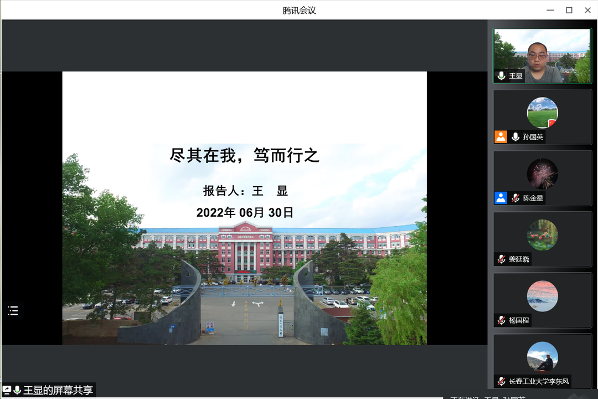Click the blue co-host badge beside 陈金星
This screenshot has width=598, height=399.
coord(501,198)
